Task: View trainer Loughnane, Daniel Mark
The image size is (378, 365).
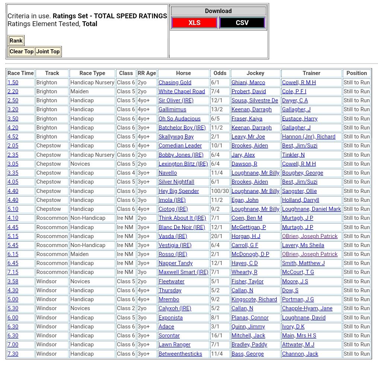Action: tap(311, 209)
